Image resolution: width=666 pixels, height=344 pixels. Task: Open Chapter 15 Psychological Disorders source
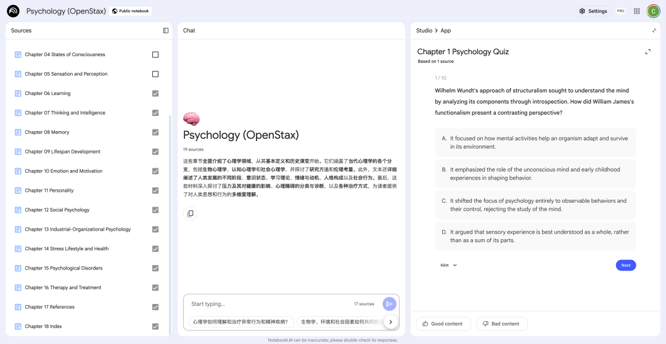(x=64, y=268)
